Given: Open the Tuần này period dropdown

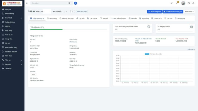Looking at the screenshot, I should pos(191,50).
